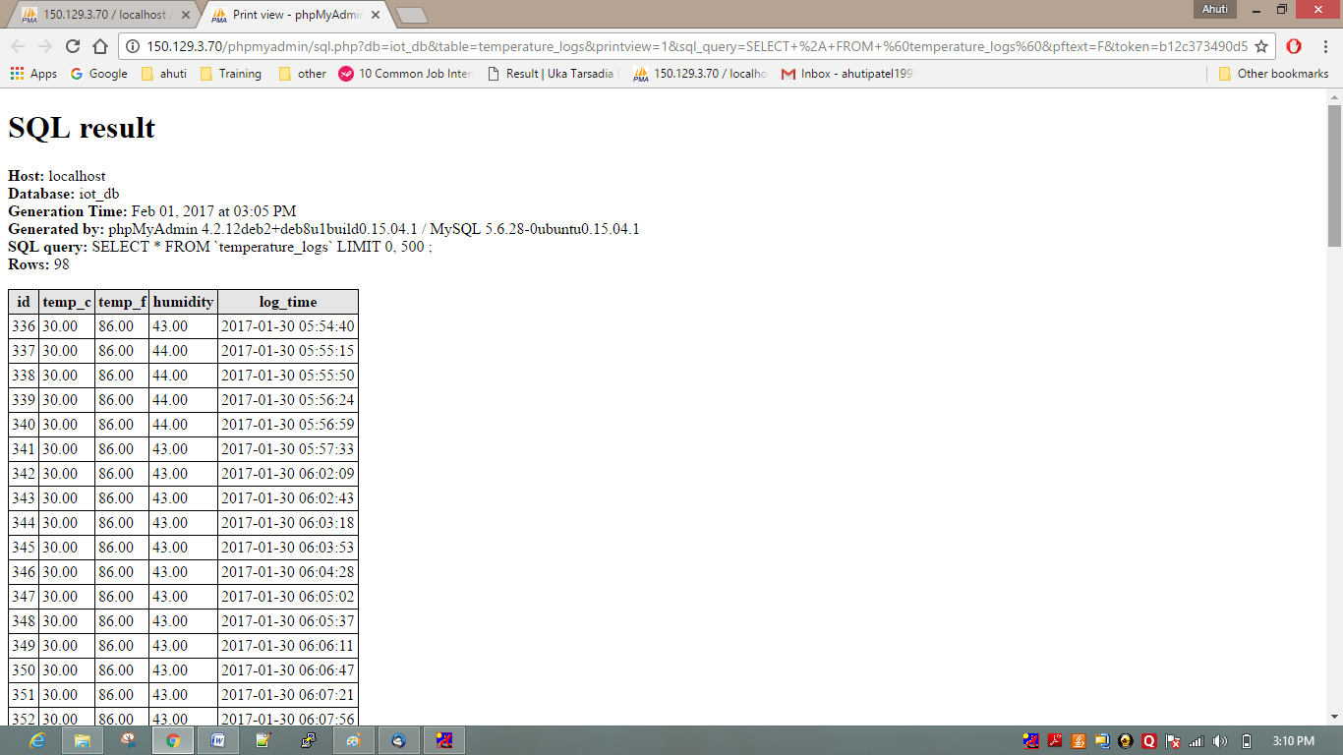1343x755 pixels.
Task: Open Chrome's three-dot menu
Action: tap(1323, 46)
